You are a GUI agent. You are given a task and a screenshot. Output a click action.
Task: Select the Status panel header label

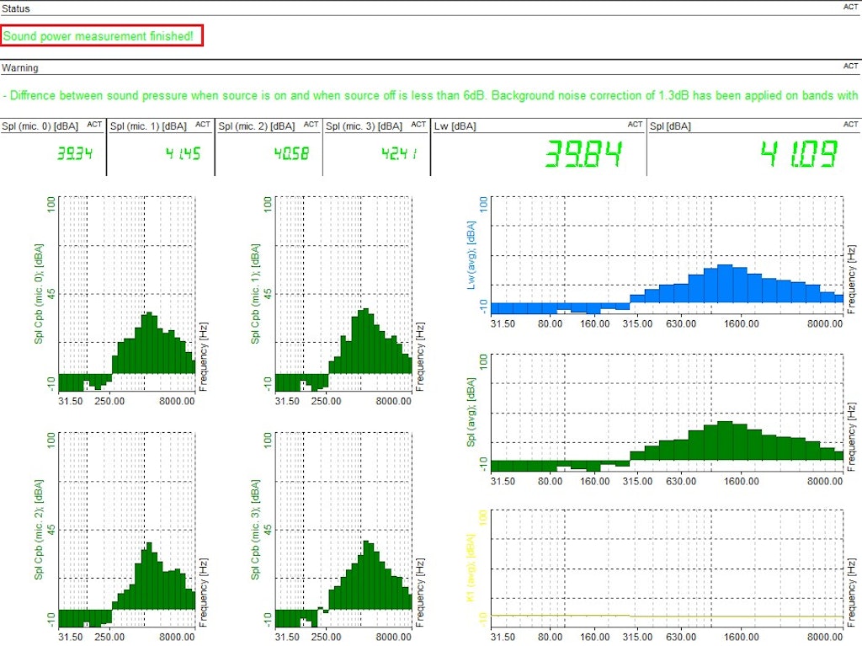point(15,8)
